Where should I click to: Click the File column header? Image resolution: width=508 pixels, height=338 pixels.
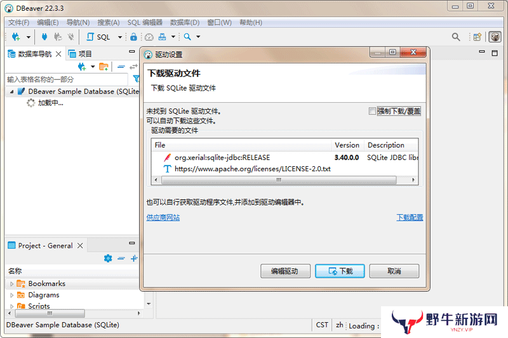pos(241,145)
